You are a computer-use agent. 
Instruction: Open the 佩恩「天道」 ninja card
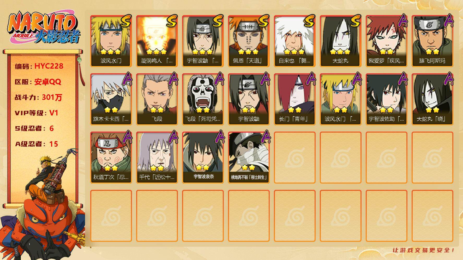(249, 41)
